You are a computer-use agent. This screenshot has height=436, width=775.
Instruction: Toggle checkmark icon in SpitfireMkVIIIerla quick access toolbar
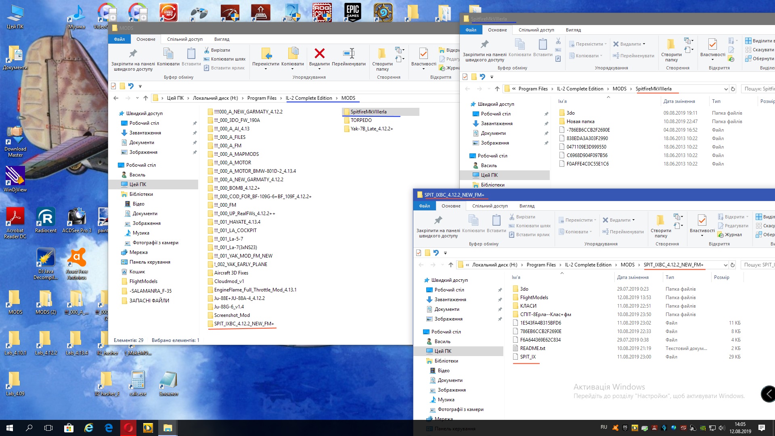tap(465, 77)
